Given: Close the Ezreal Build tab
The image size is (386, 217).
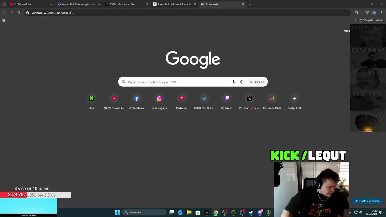Looking at the screenshot, I should [x=195, y=4].
